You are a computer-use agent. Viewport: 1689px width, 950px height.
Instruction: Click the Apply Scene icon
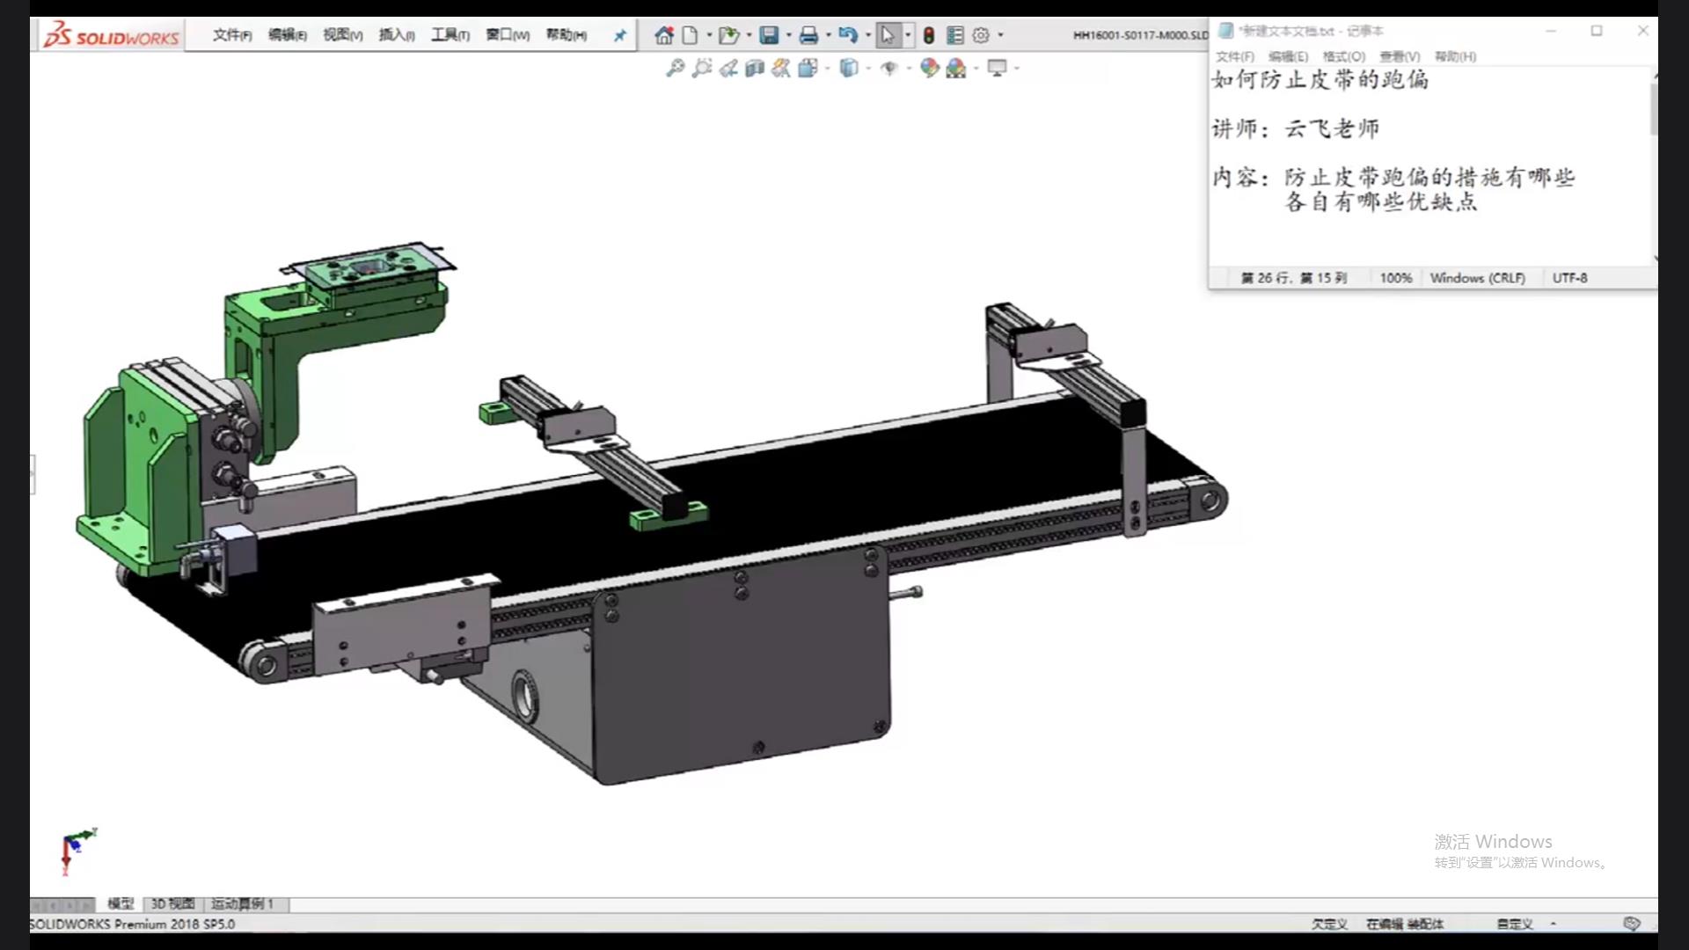[x=956, y=68]
